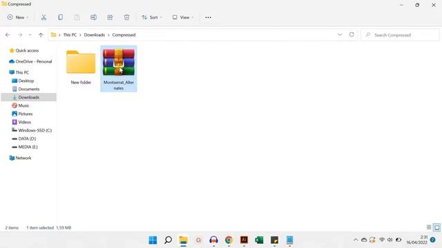The height and width of the screenshot is (248, 442).
Task: Open taskbar Search
Action: click(x=168, y=240)
